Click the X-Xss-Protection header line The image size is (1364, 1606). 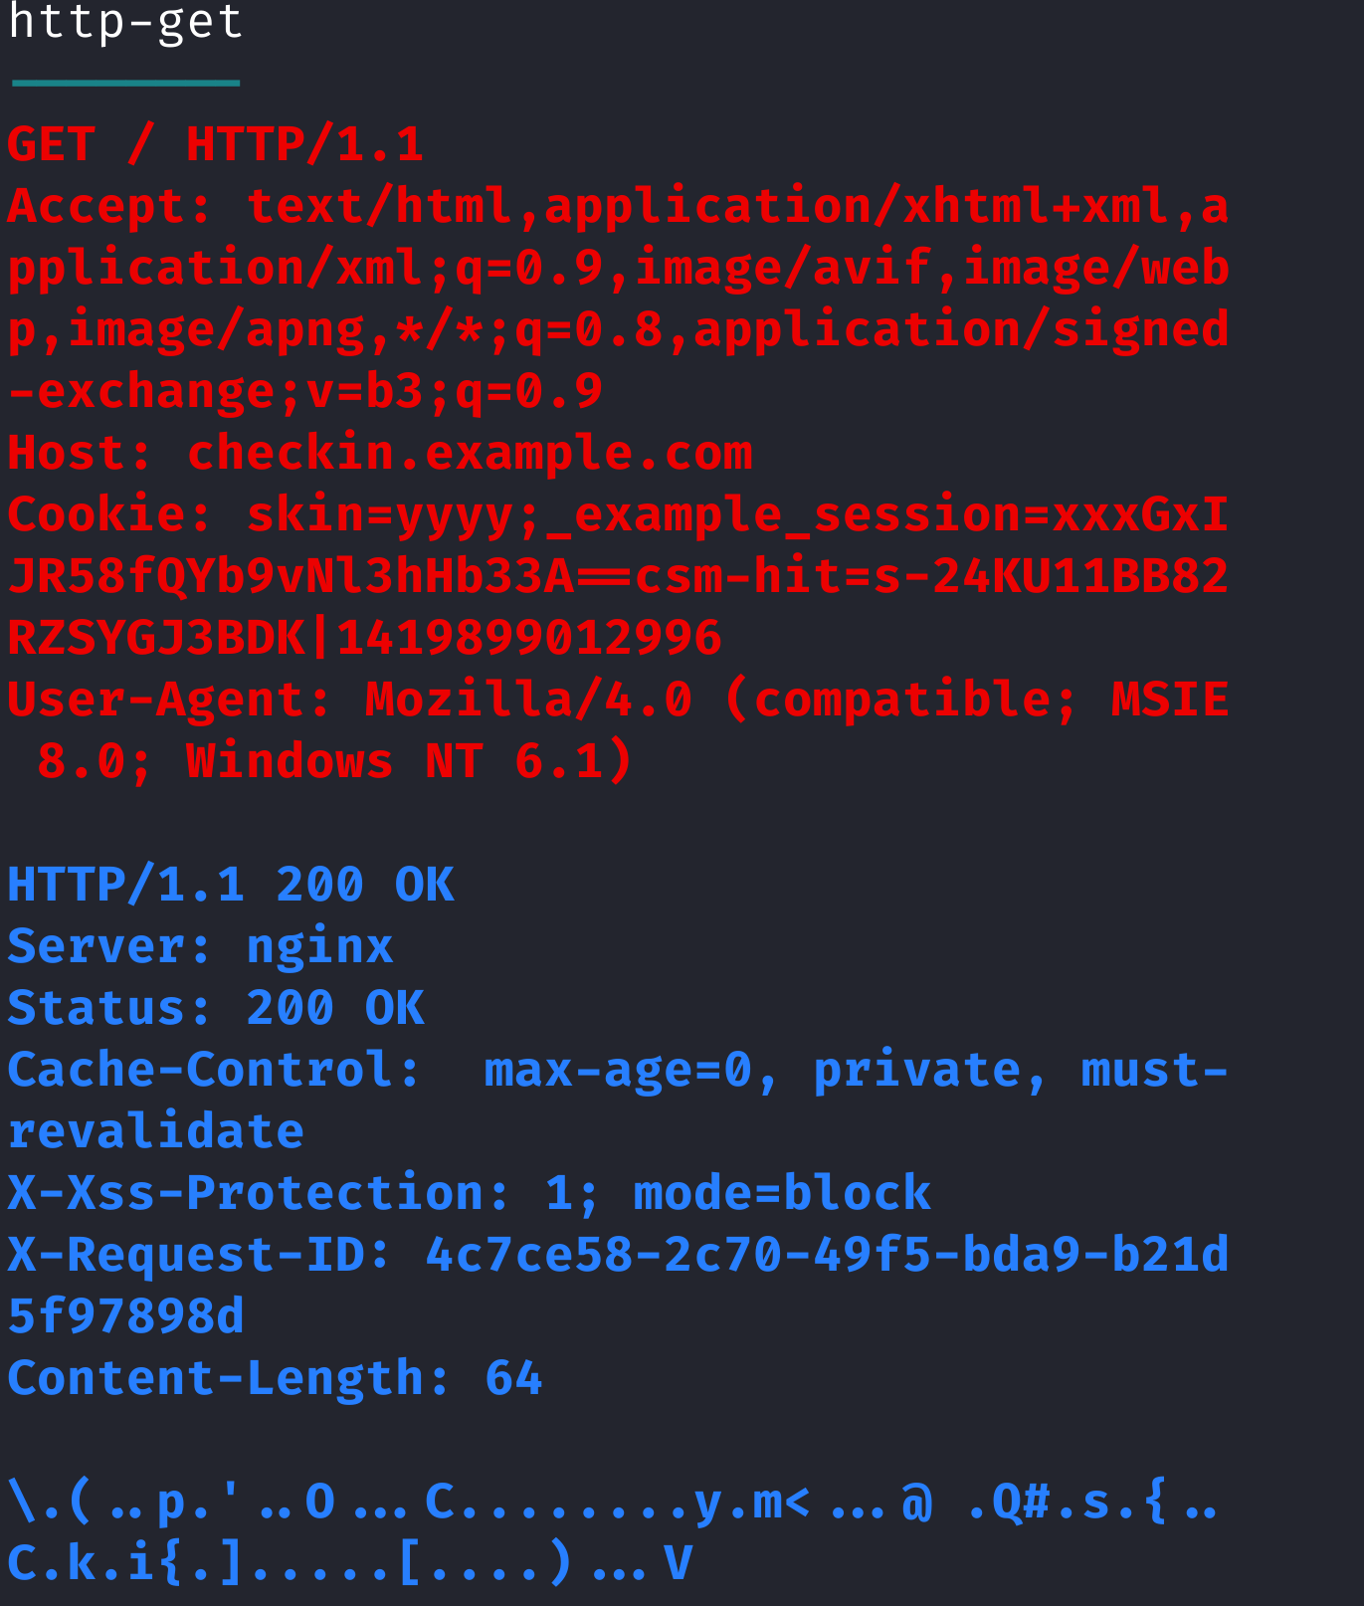[x=470, y=1194]
